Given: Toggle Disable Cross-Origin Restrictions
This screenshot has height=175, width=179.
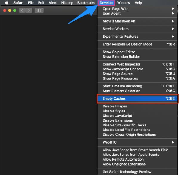Looking at the screenshot, I should 138,135.
